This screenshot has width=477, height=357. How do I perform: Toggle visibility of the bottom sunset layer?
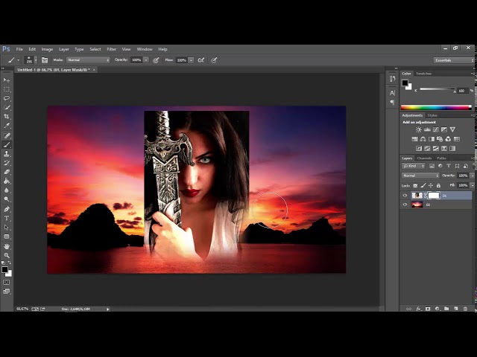[405, 204]
